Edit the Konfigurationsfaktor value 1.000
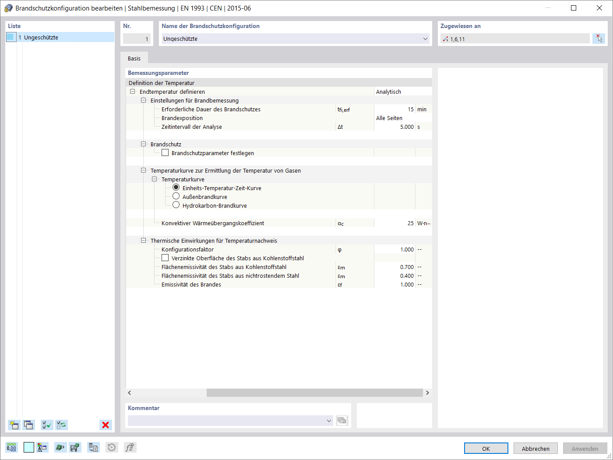 [395, 249]
